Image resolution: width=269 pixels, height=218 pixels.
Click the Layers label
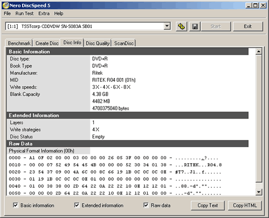16,122
